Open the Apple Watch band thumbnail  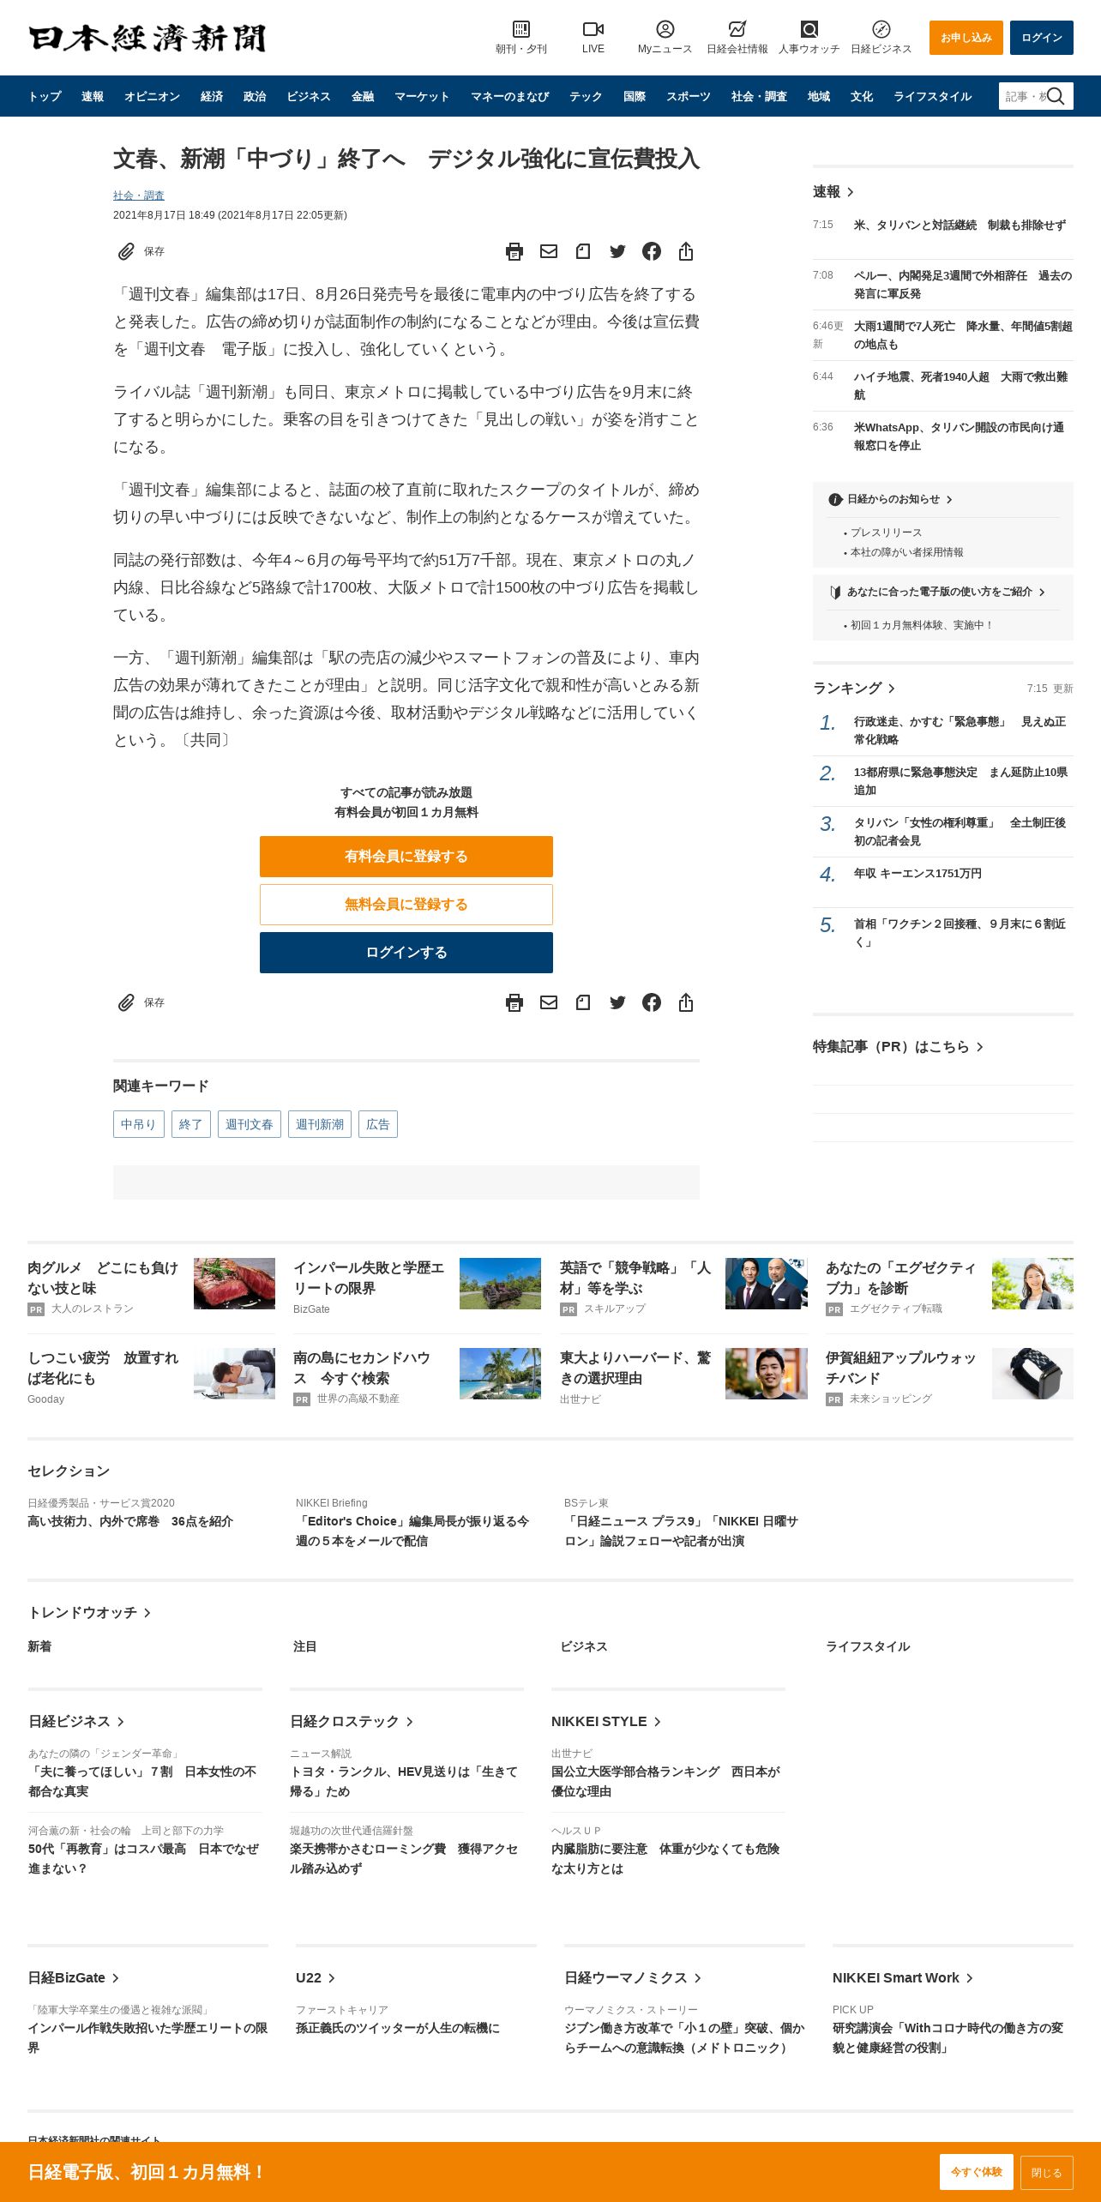point(1032,1374)
